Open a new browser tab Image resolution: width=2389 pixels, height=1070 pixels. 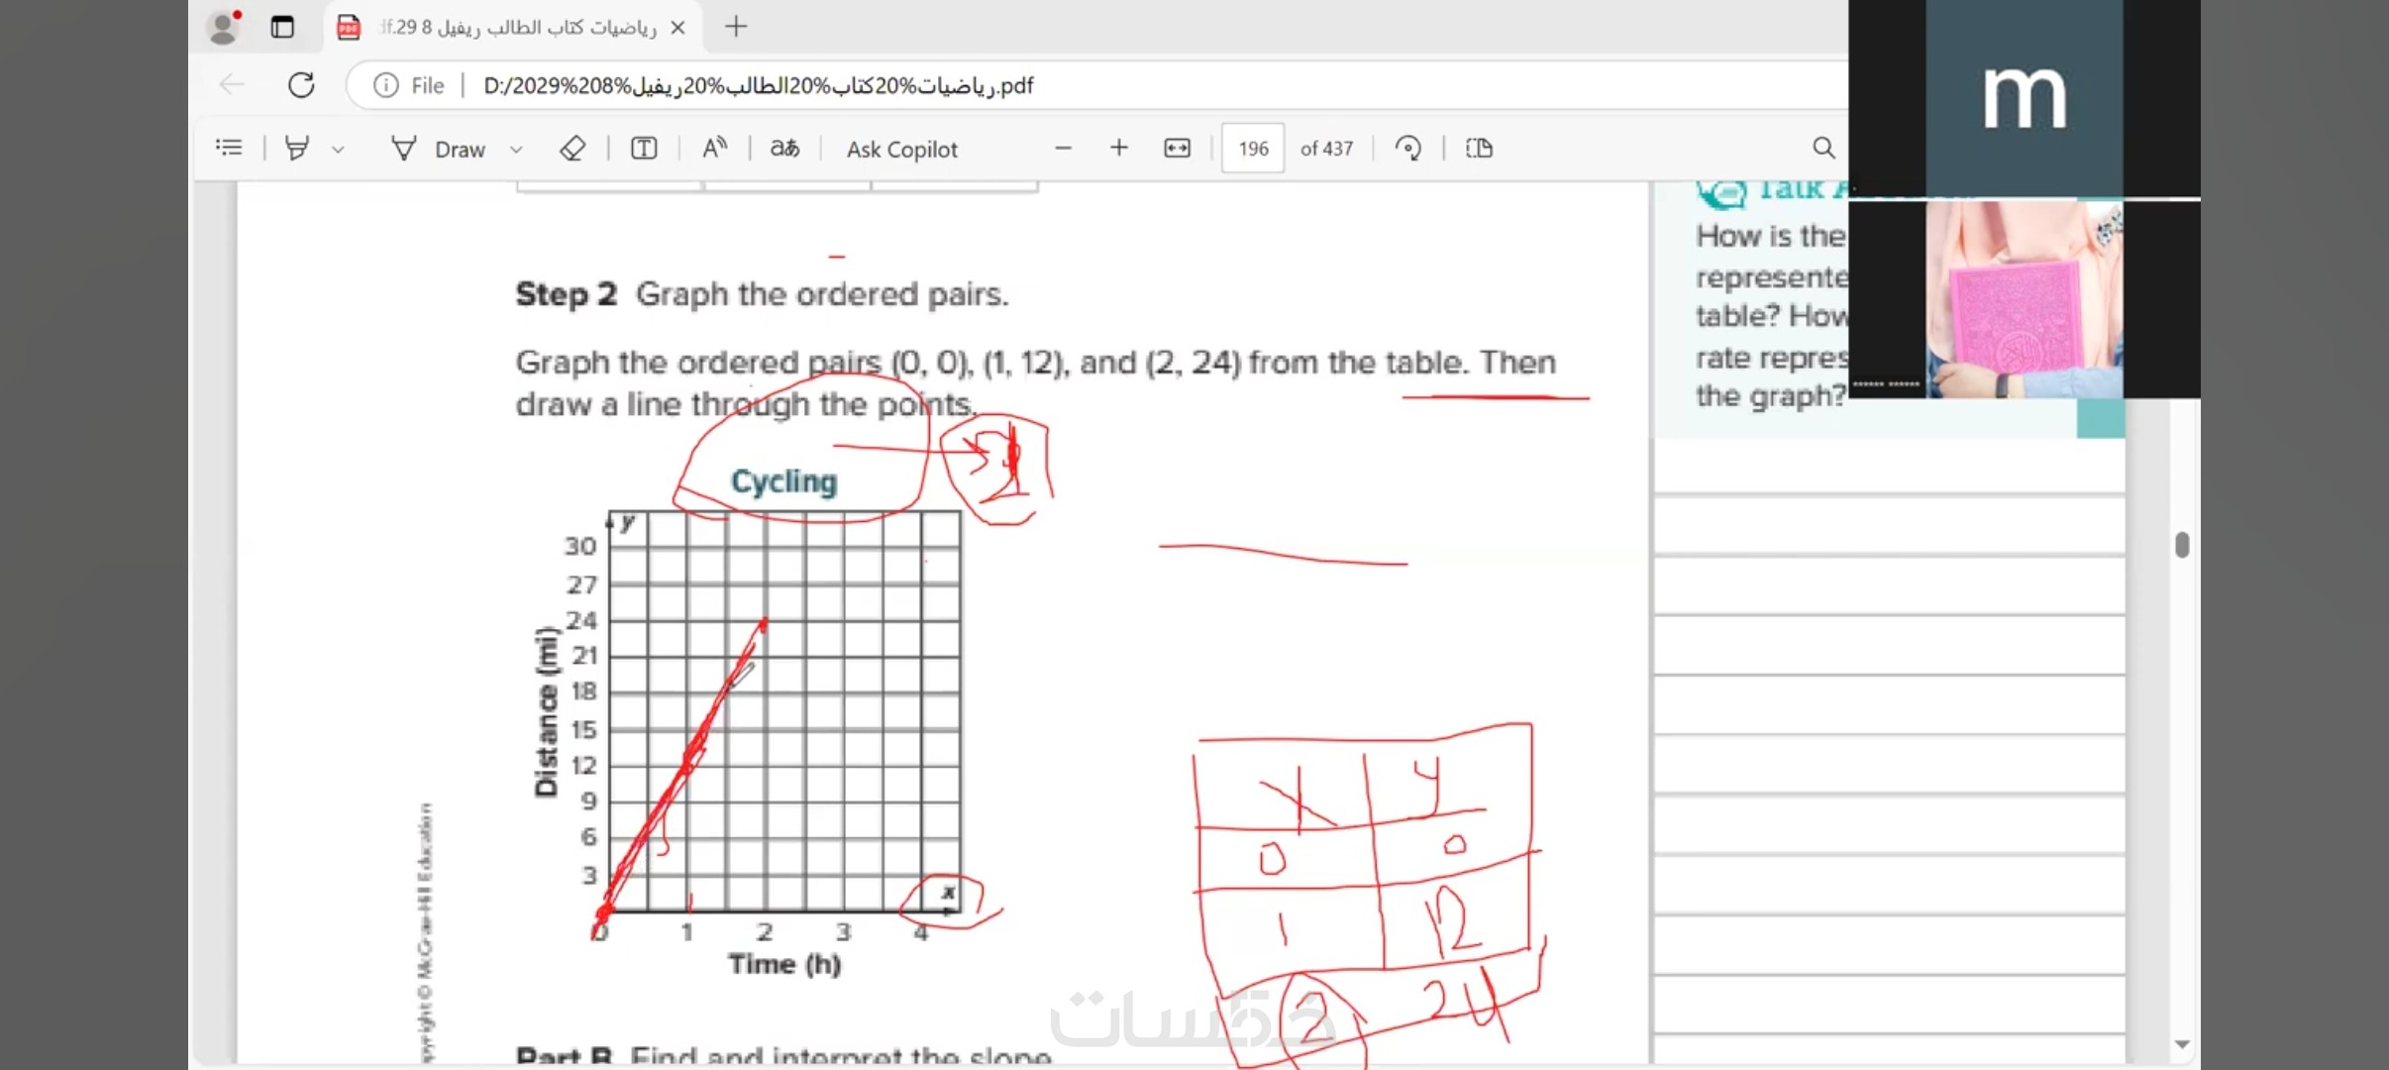click(x=736, y=27)
